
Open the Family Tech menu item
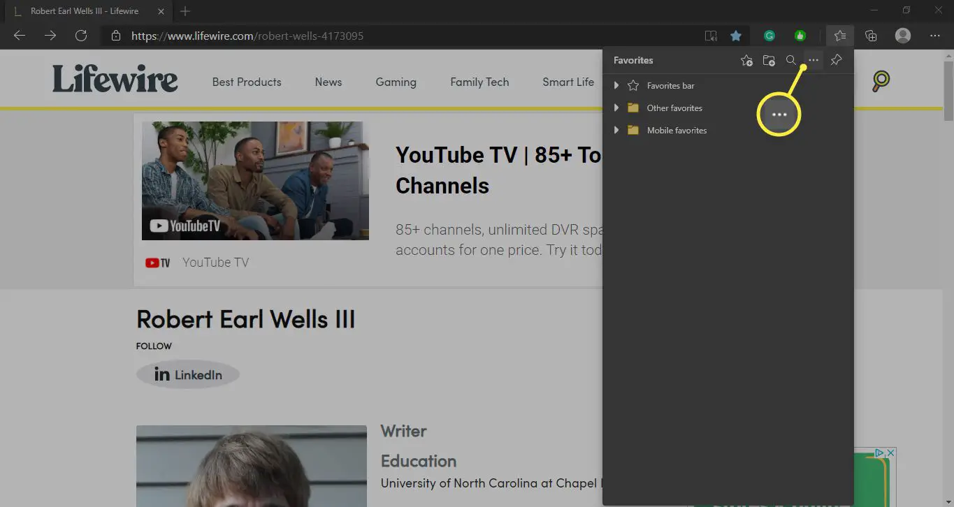click(479, 82)
